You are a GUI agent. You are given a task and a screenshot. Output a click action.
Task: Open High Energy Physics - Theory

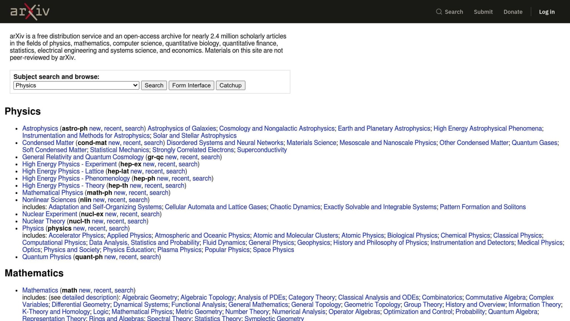63,185
